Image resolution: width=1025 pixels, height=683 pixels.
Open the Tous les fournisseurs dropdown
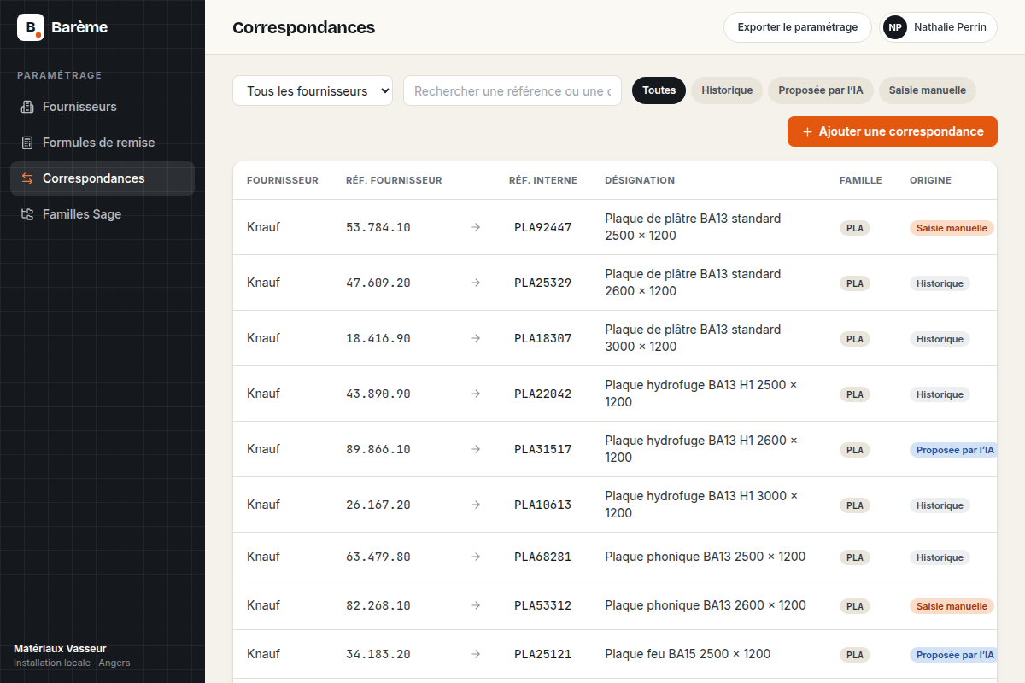tap(313, 90)
